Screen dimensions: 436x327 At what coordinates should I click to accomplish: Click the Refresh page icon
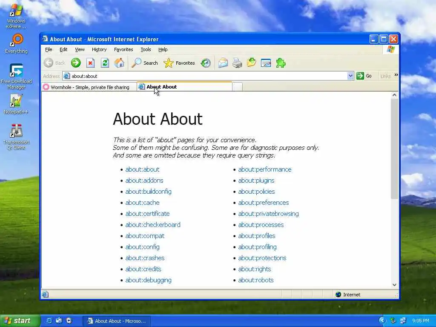(x=105, y=63)
